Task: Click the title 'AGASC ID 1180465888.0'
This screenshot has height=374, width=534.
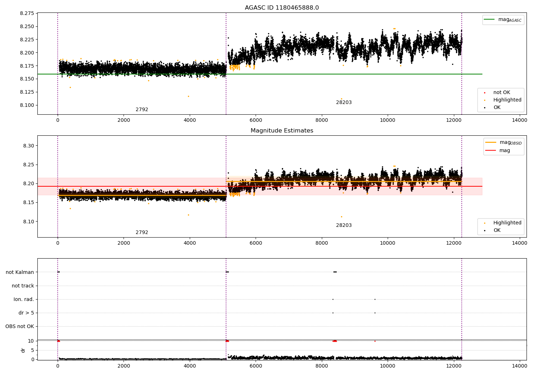Action: tap(282, 8)
